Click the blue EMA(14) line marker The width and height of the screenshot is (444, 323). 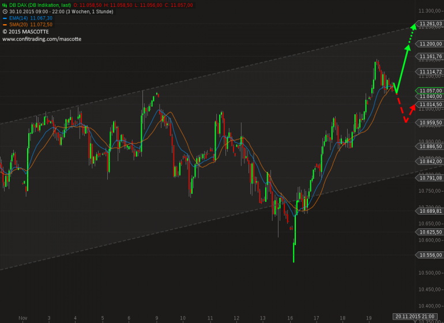5,18
